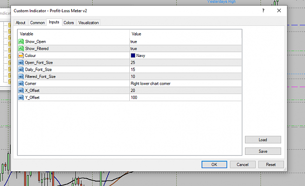Click the X_Offset integer icon
The width and height of the screenshot is (305, 186).
(21, 91)
